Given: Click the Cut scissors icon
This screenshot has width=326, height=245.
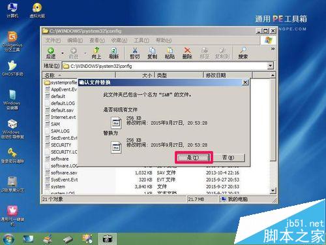Looking at the screenshot, I should click(135, 53).
